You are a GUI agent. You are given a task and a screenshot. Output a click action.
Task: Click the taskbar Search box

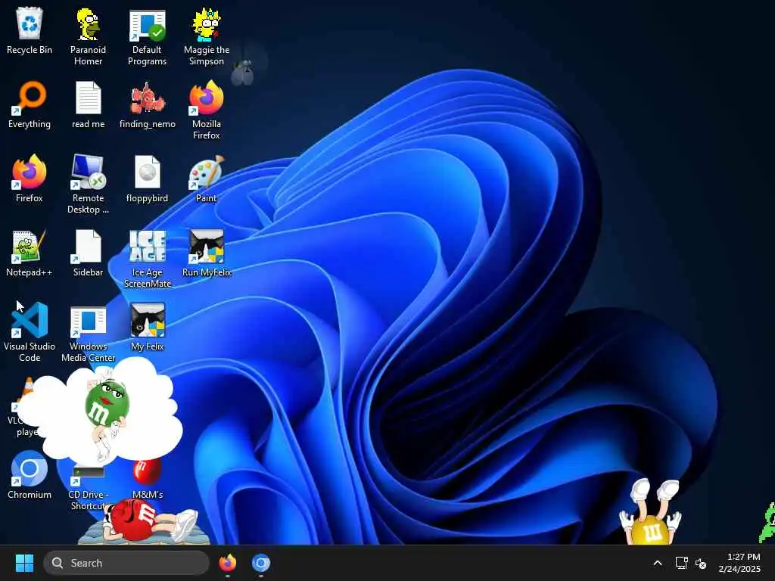point(126,563)
